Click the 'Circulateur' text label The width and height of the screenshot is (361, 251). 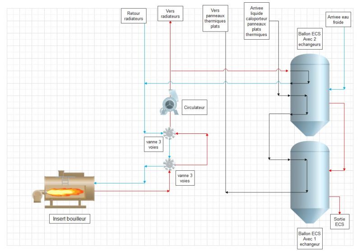194,107
